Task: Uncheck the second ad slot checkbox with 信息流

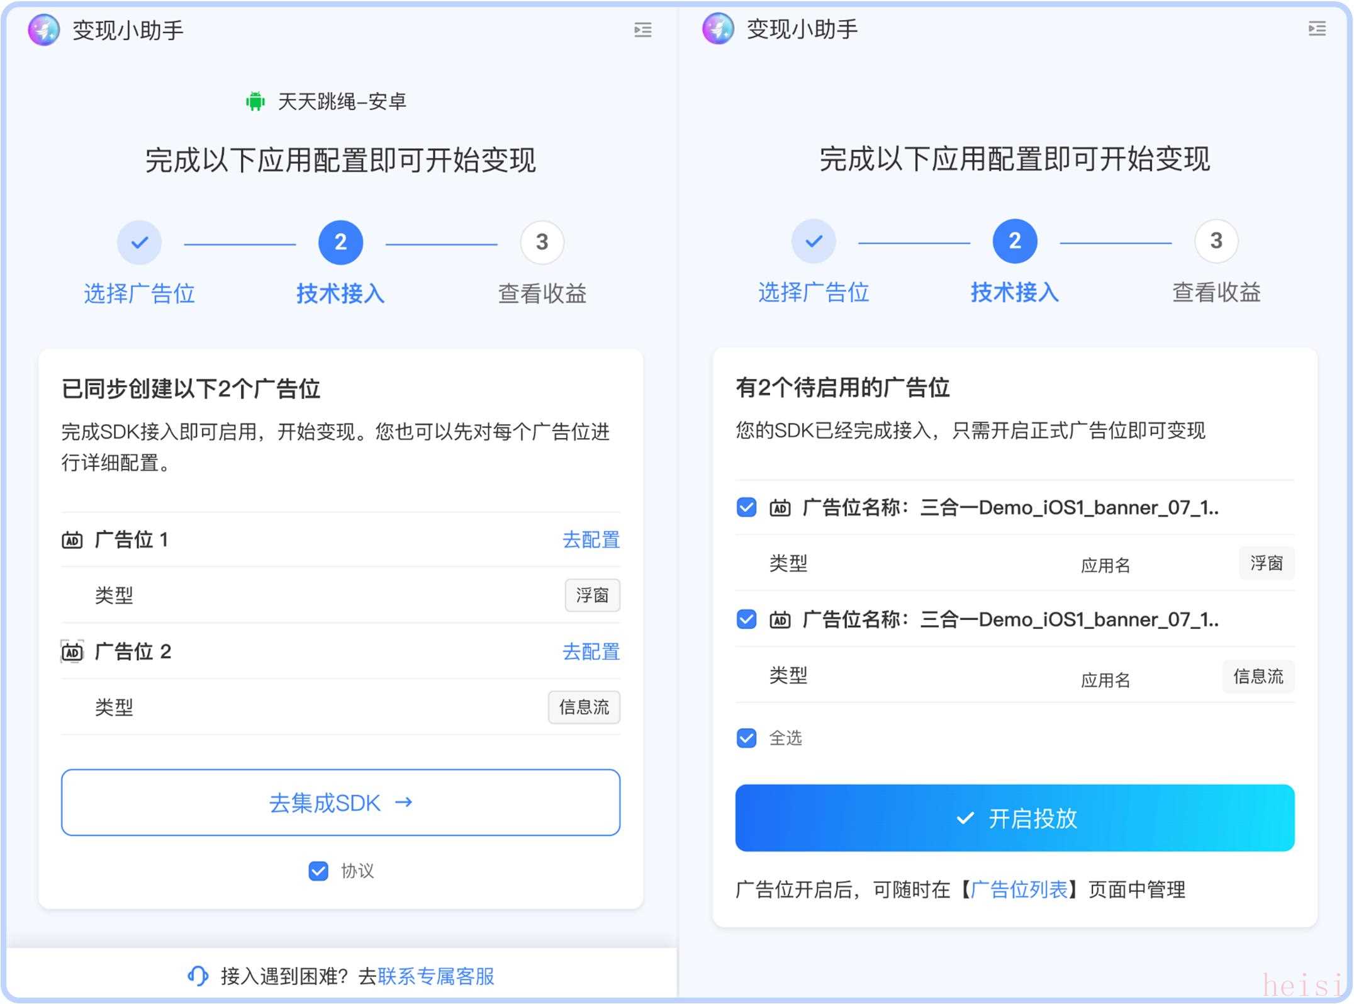Action: point(746,619)
